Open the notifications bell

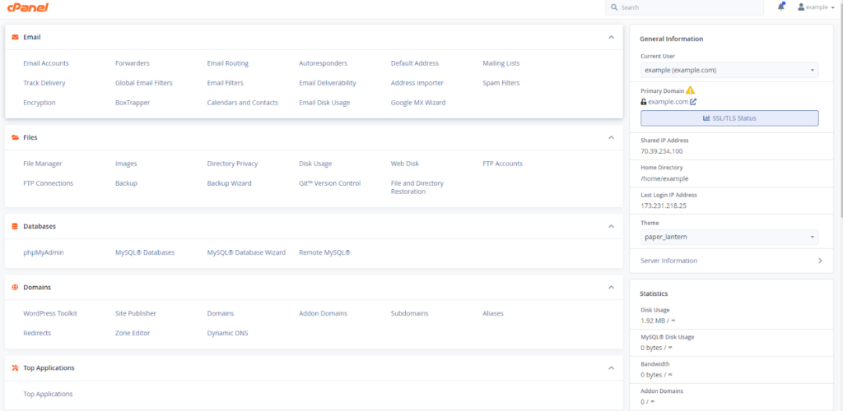click(780, 7)
